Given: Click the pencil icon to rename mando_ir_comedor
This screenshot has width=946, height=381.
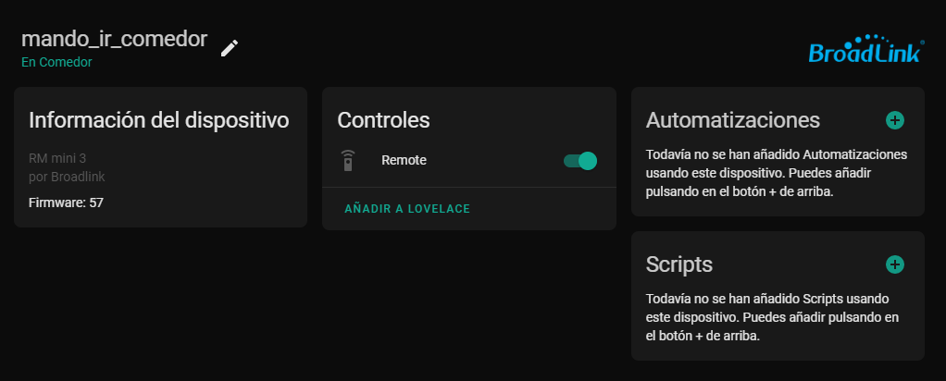Looking at the screenshot, I should (x=230, y=48).
